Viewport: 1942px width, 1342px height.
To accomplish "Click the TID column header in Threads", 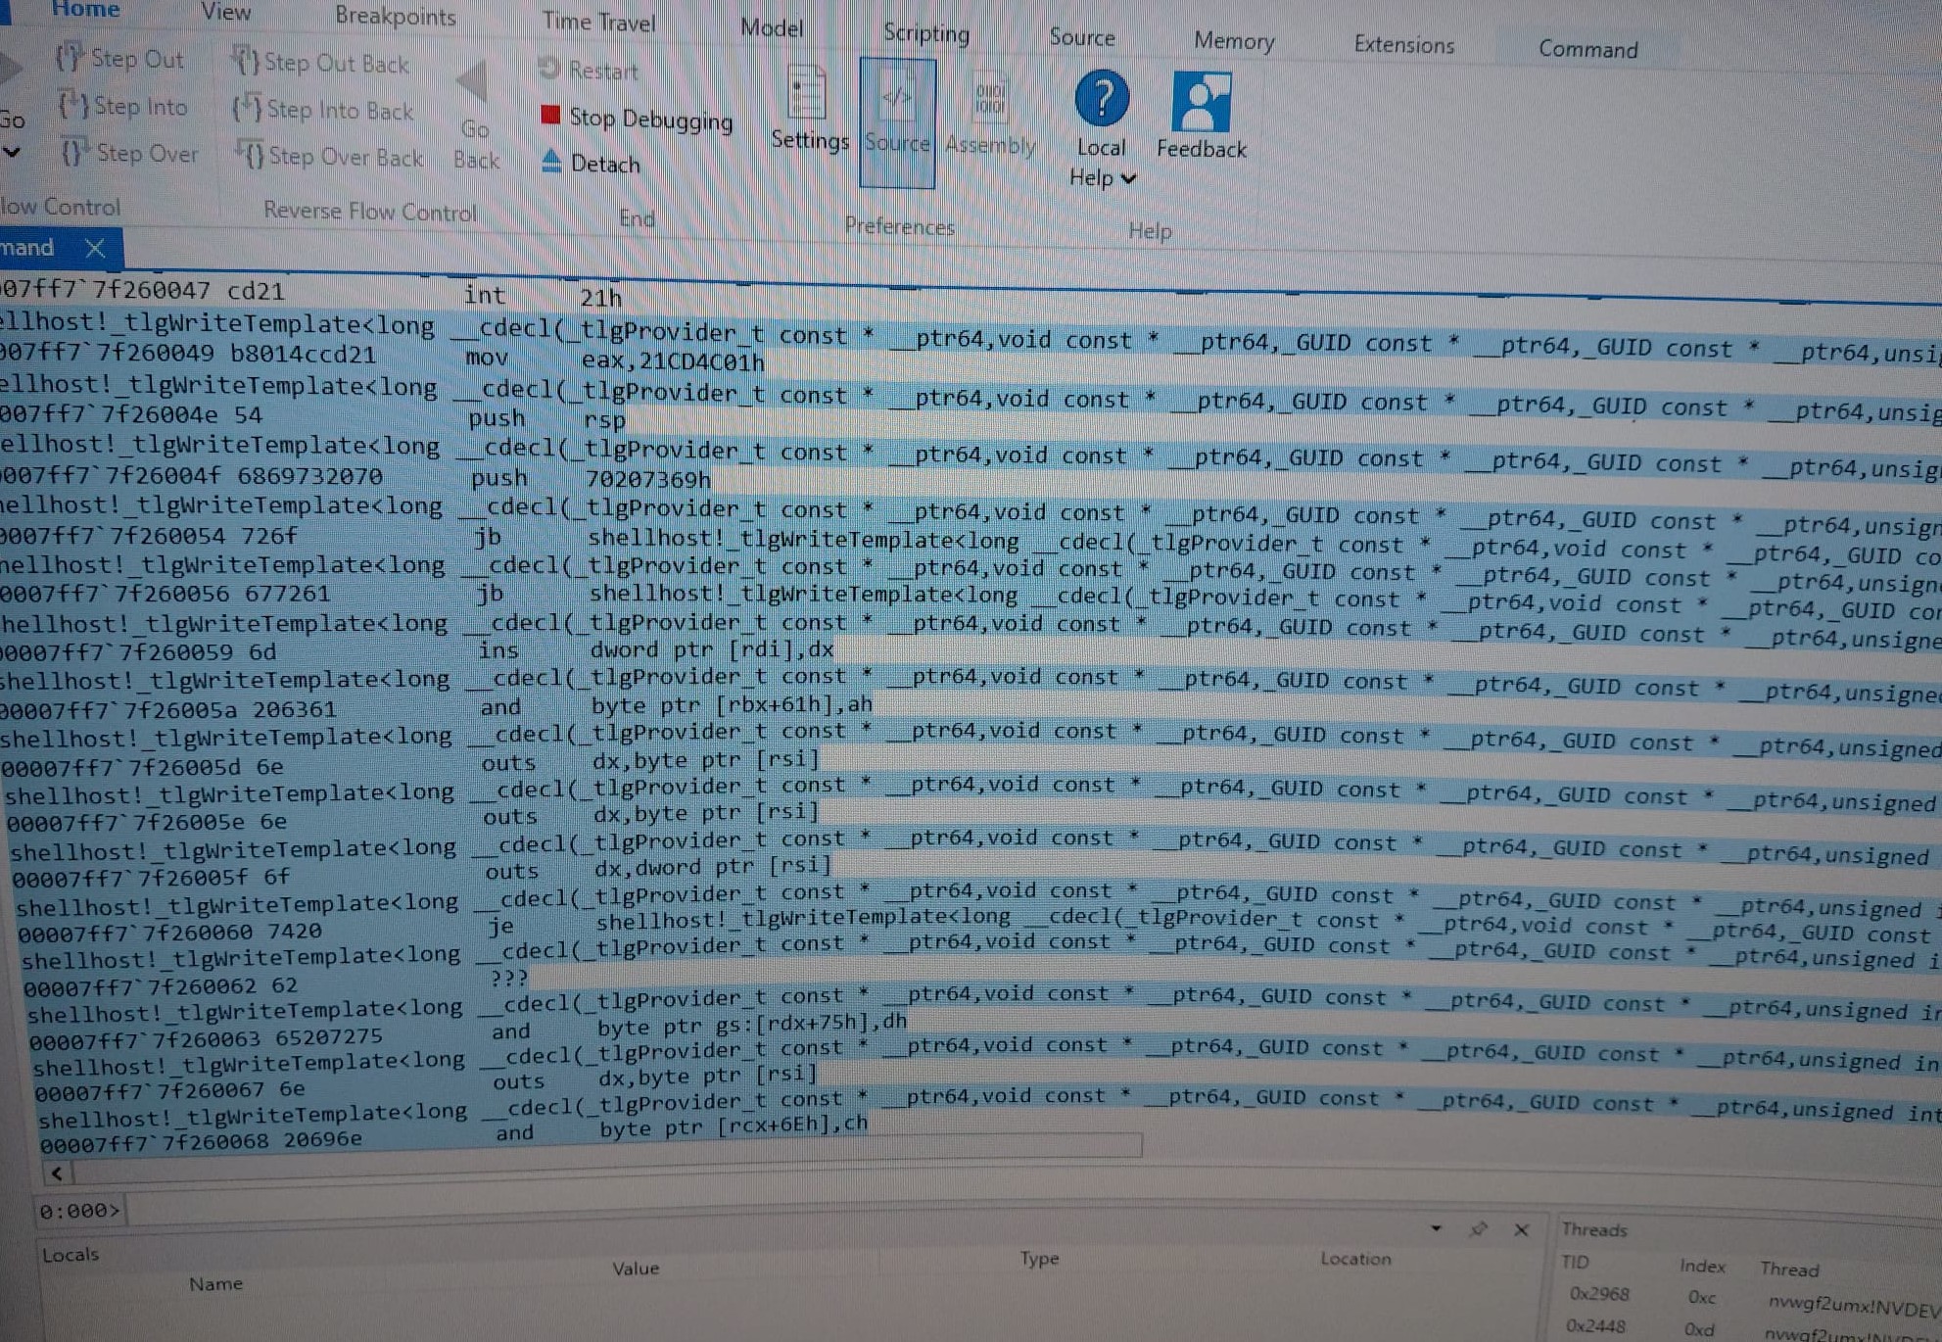I will coord(1575,1262).
